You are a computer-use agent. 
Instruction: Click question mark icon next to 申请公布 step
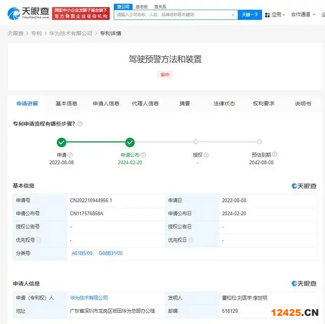[143, 155]
